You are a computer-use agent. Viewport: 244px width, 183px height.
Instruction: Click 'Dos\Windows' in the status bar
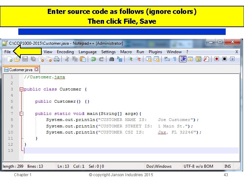[x=159, y=166]
